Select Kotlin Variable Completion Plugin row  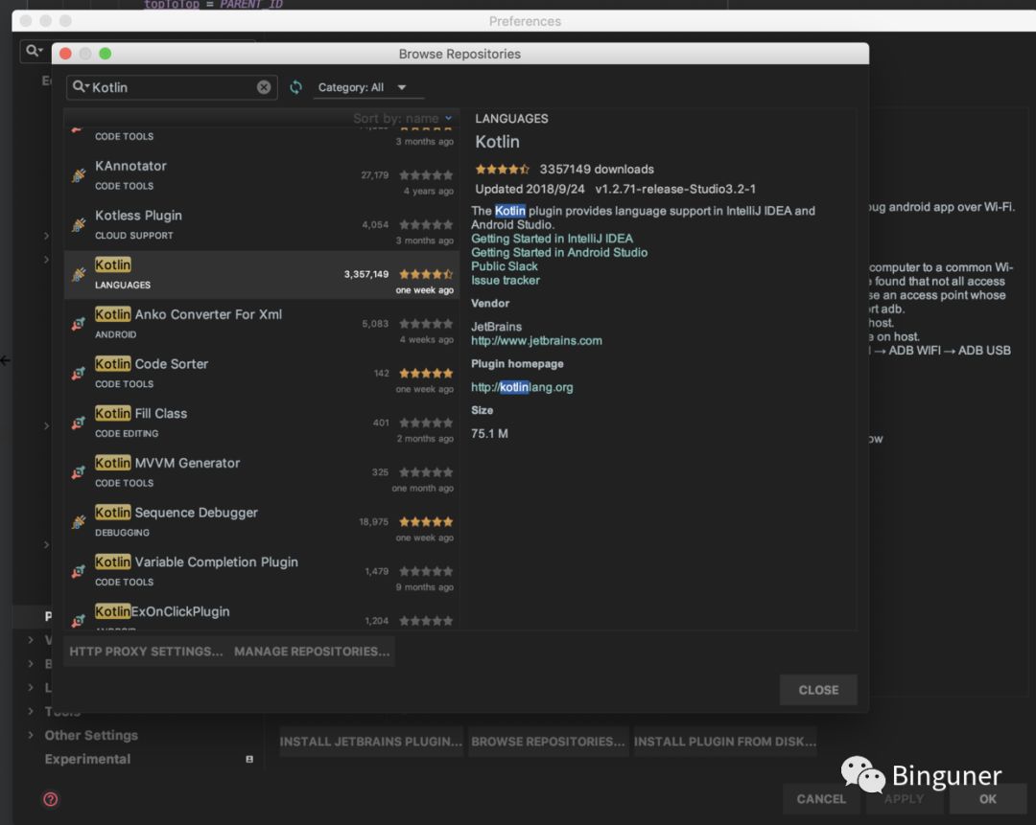tap(262, 572)
